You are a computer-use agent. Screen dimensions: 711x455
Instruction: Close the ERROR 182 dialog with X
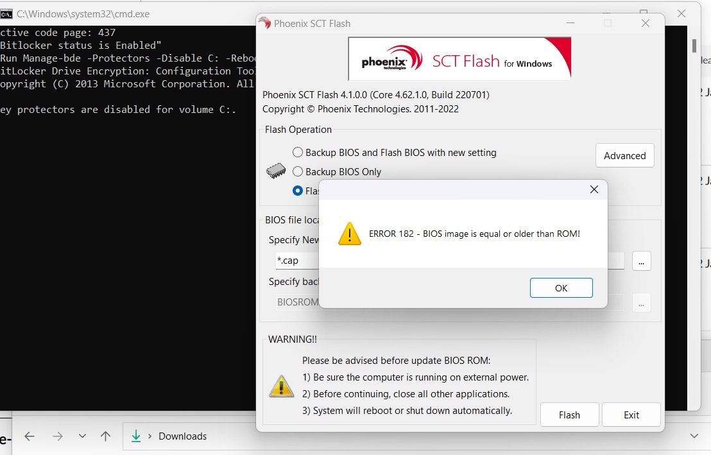(x=594, y=189)
